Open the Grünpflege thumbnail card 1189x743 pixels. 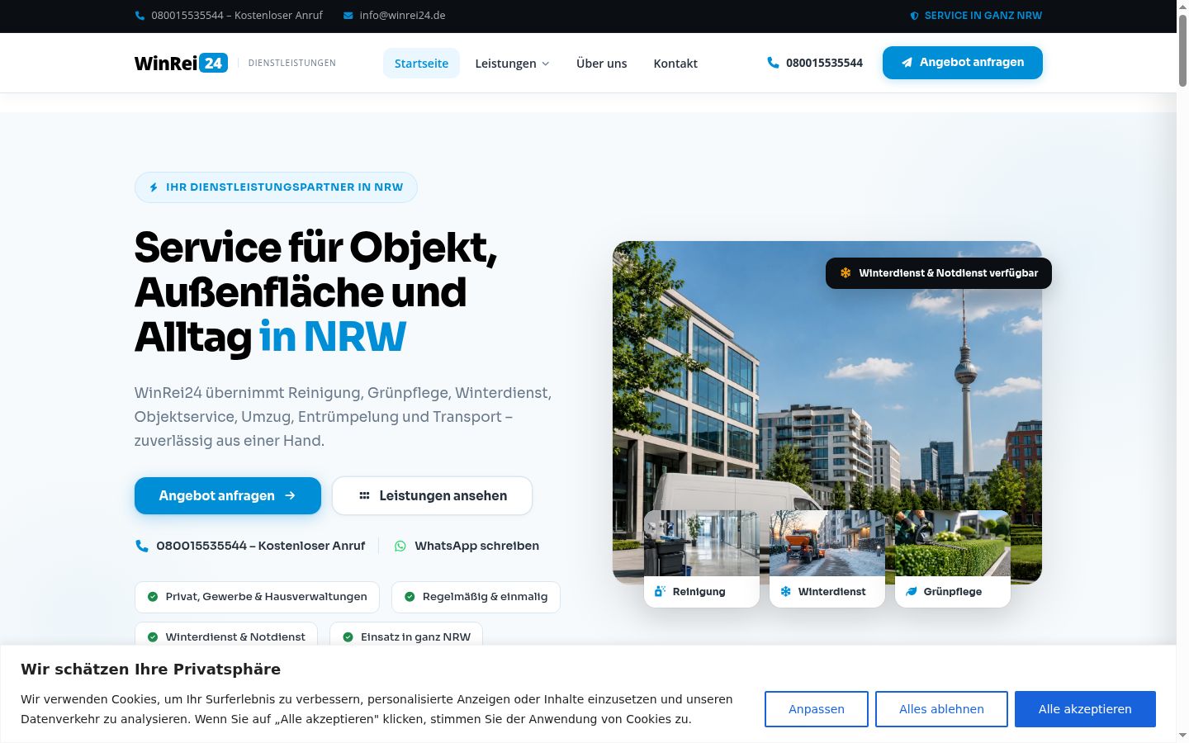(953, 559)
